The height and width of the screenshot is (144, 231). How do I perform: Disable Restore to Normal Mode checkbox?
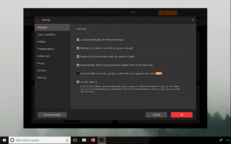[x=78, y=57]
